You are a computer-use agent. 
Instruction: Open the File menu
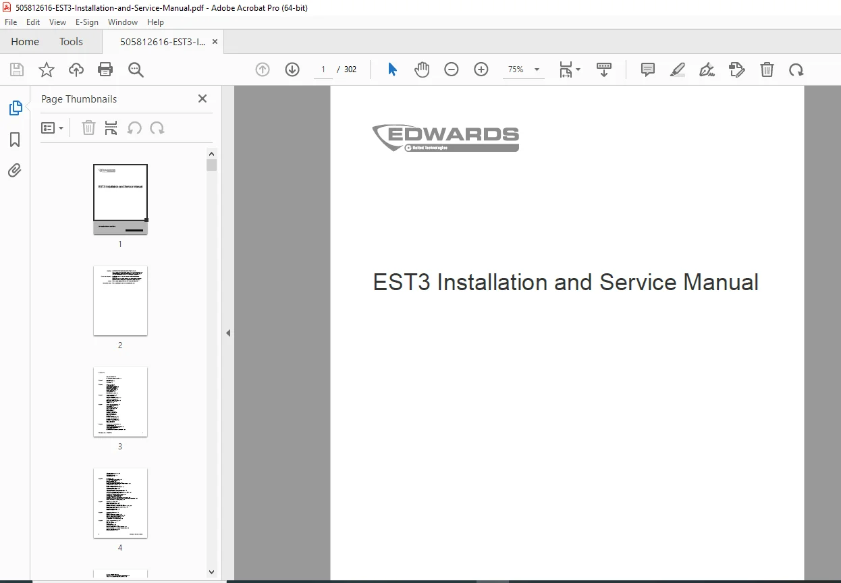11,22
